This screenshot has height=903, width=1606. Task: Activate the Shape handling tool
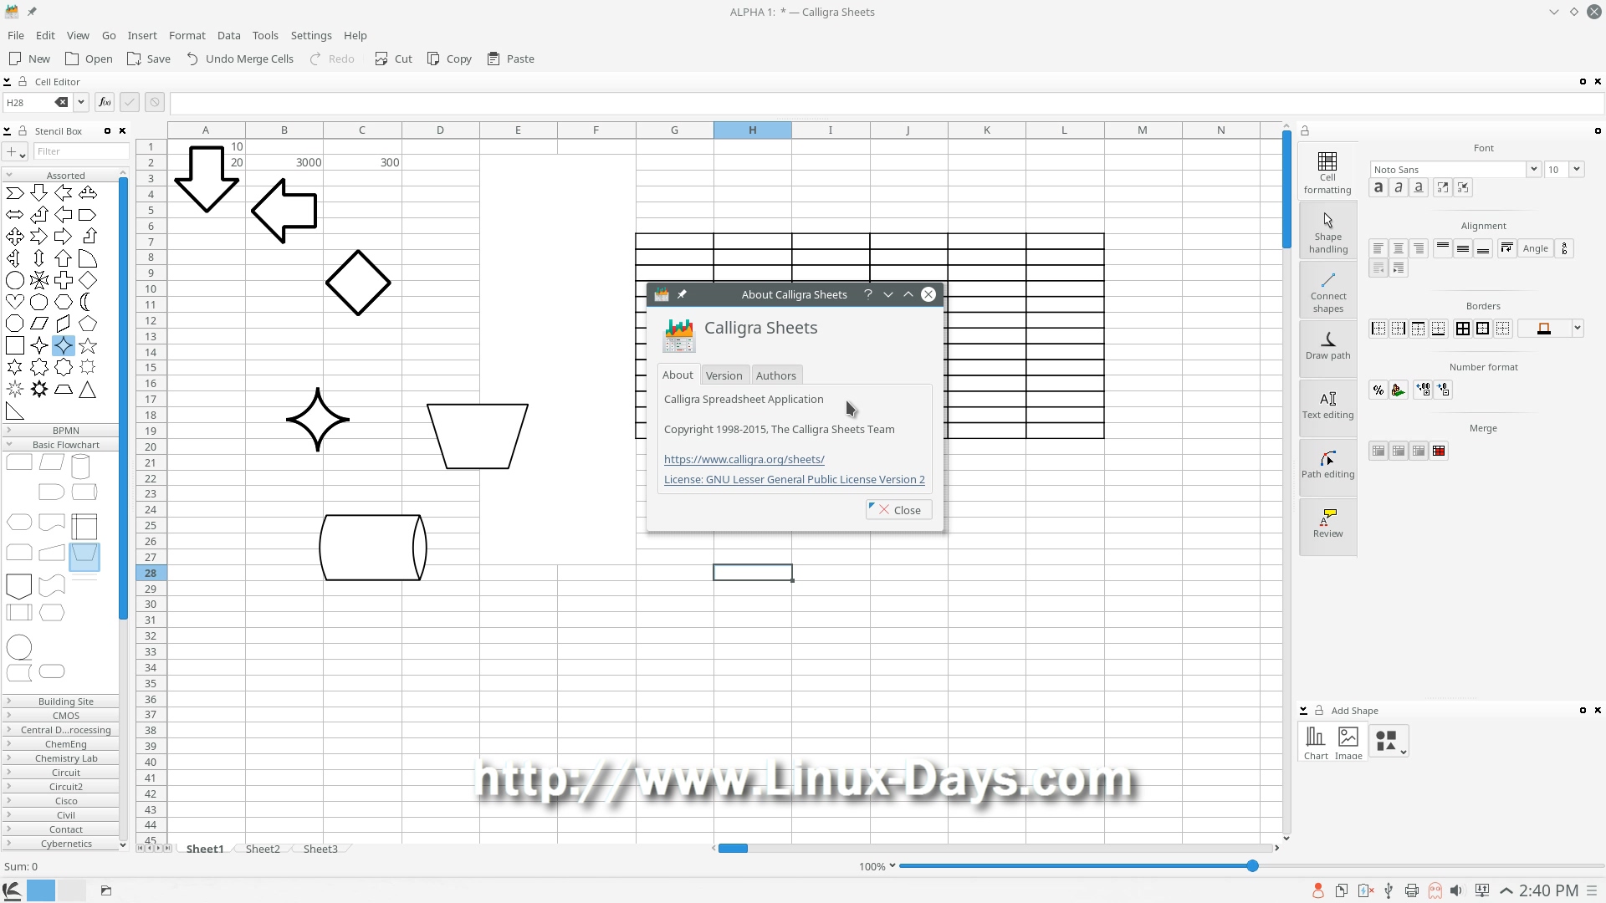click(x=1327, y=232)
